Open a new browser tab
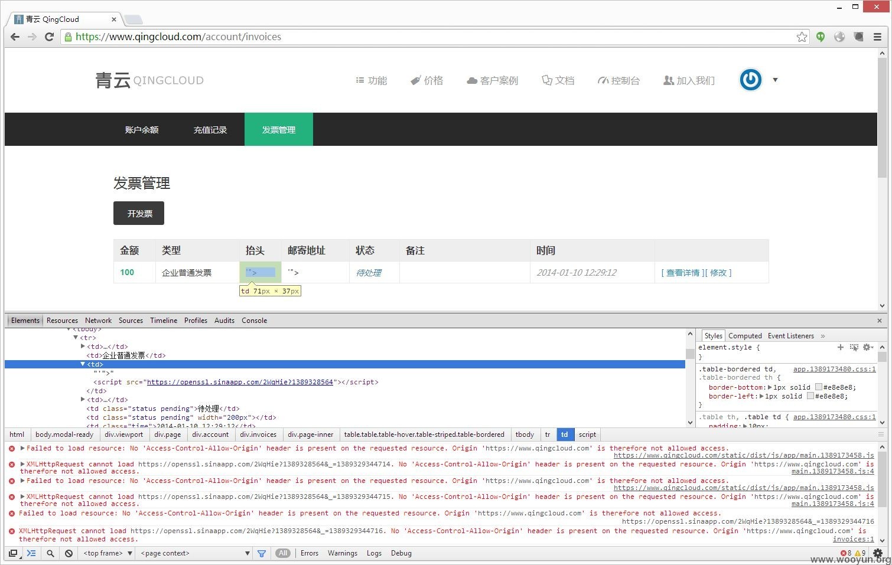This screenshot has height=565, width=892. coord(134,19)
